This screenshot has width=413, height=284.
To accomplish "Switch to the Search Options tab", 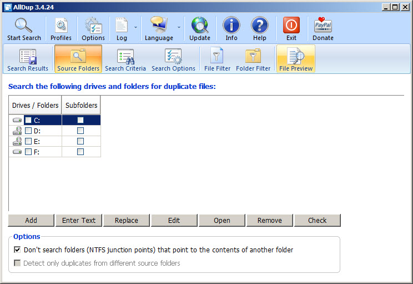I will click(173, 59).
